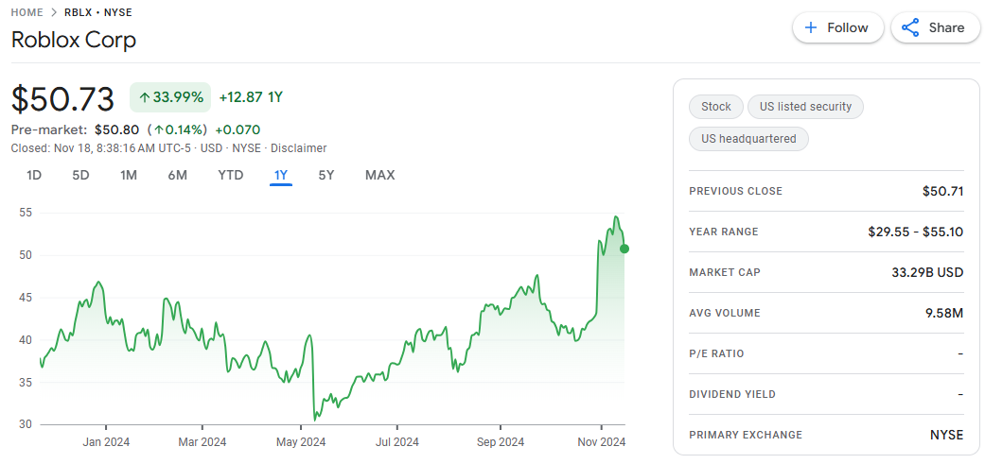Viewport: 985px width, 464px height.
Task: Select the 1D time range tab
Action: click(x=34, y=175)
